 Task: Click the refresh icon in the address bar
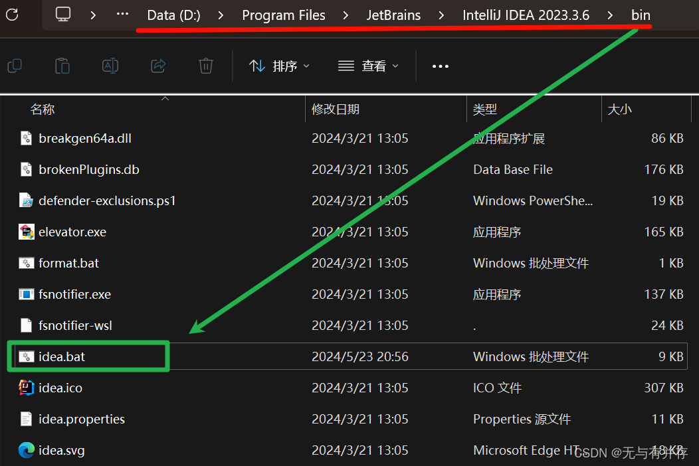point(13,15)
